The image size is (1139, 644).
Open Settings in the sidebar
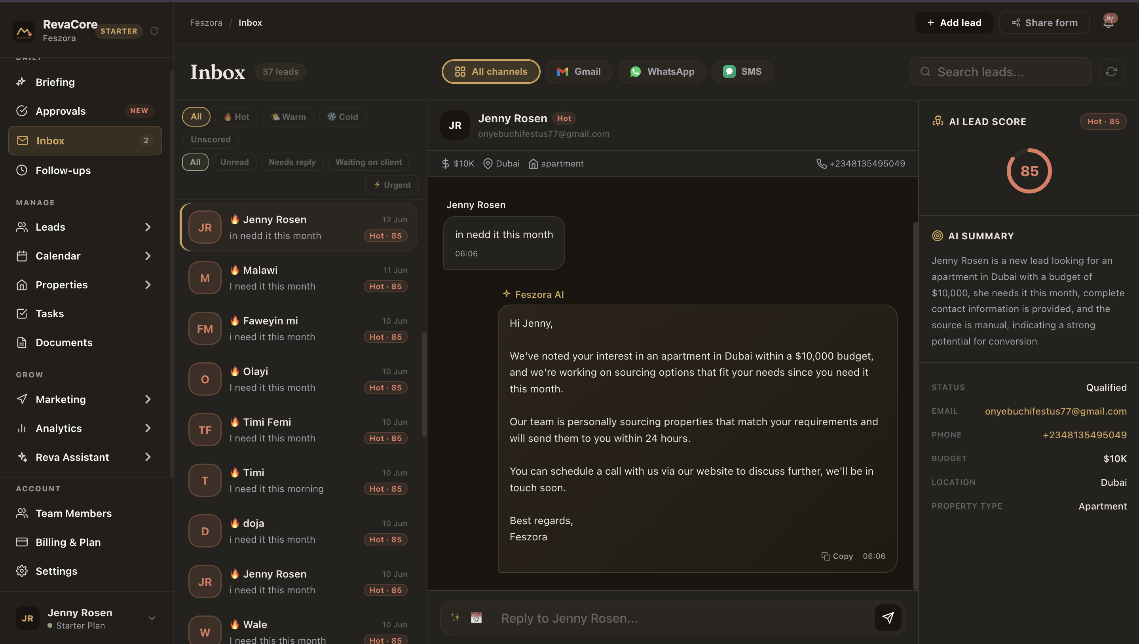tap(85, 571)
